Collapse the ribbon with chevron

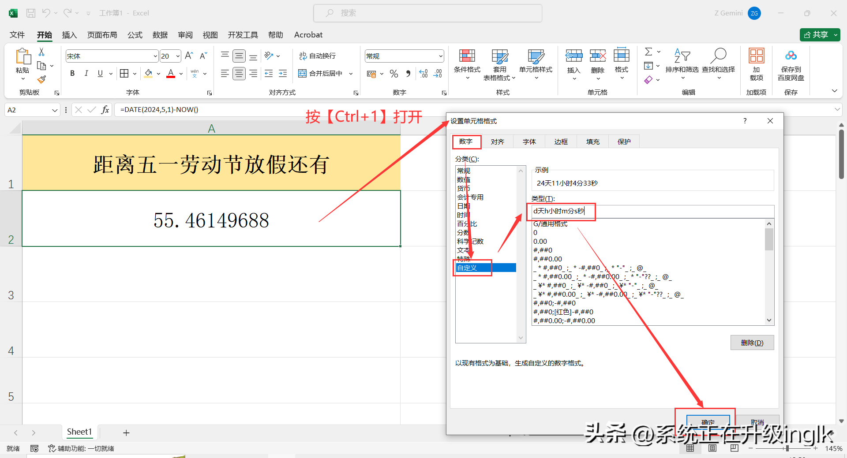pos(834,91)
